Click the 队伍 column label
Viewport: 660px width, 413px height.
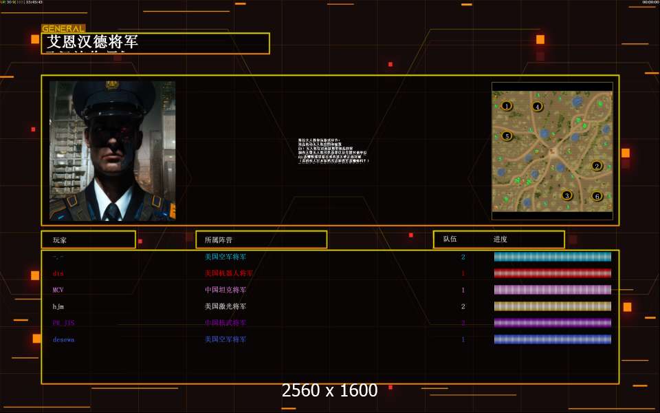click(x=450, y=240)
